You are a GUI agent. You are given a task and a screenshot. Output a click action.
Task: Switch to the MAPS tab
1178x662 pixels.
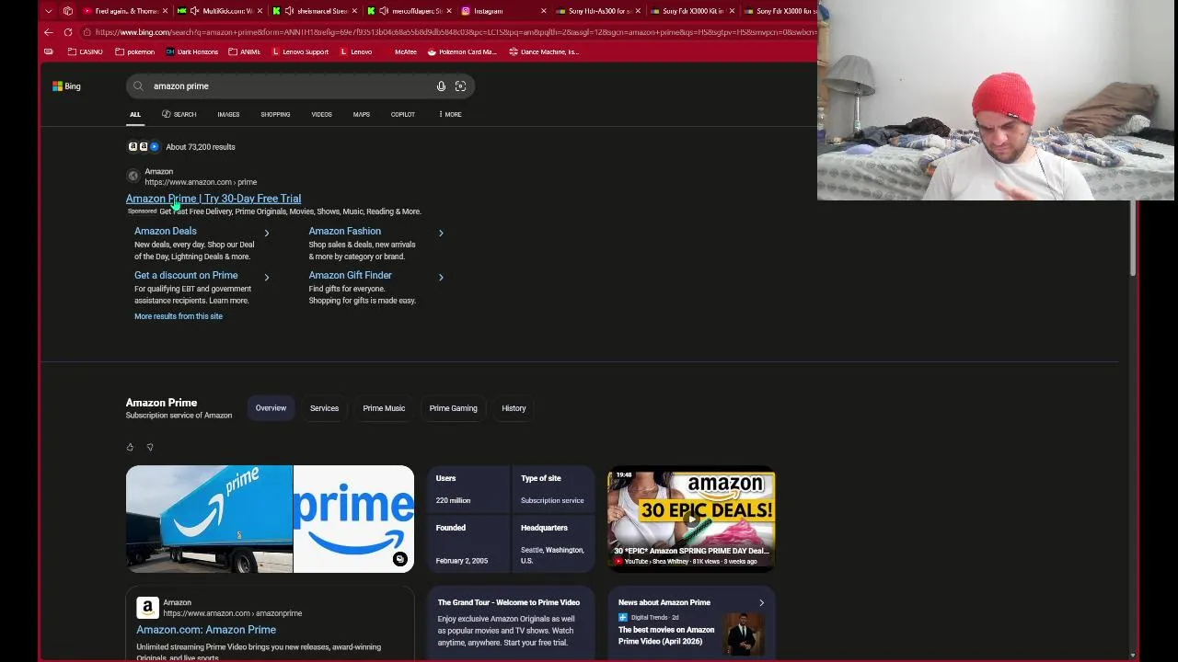coord(361,114)
